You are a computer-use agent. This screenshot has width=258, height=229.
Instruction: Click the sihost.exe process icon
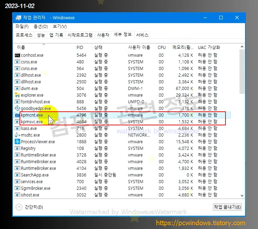(x=17, y=195)
